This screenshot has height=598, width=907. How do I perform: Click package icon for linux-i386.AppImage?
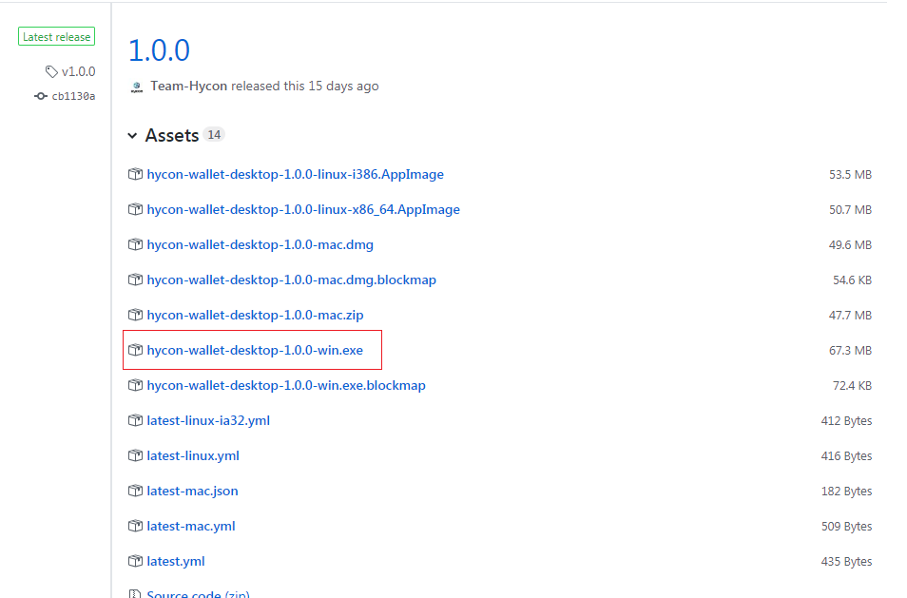coord(135,174)
